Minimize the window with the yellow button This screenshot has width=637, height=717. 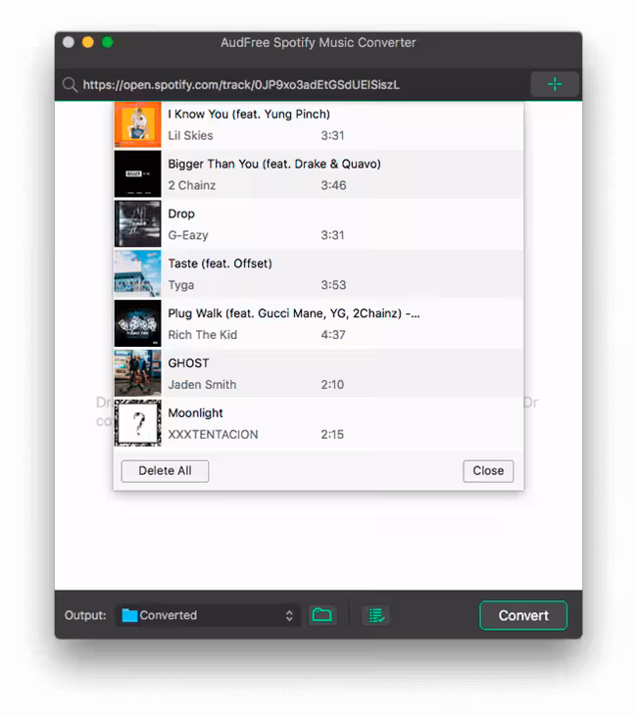(88, 42)
